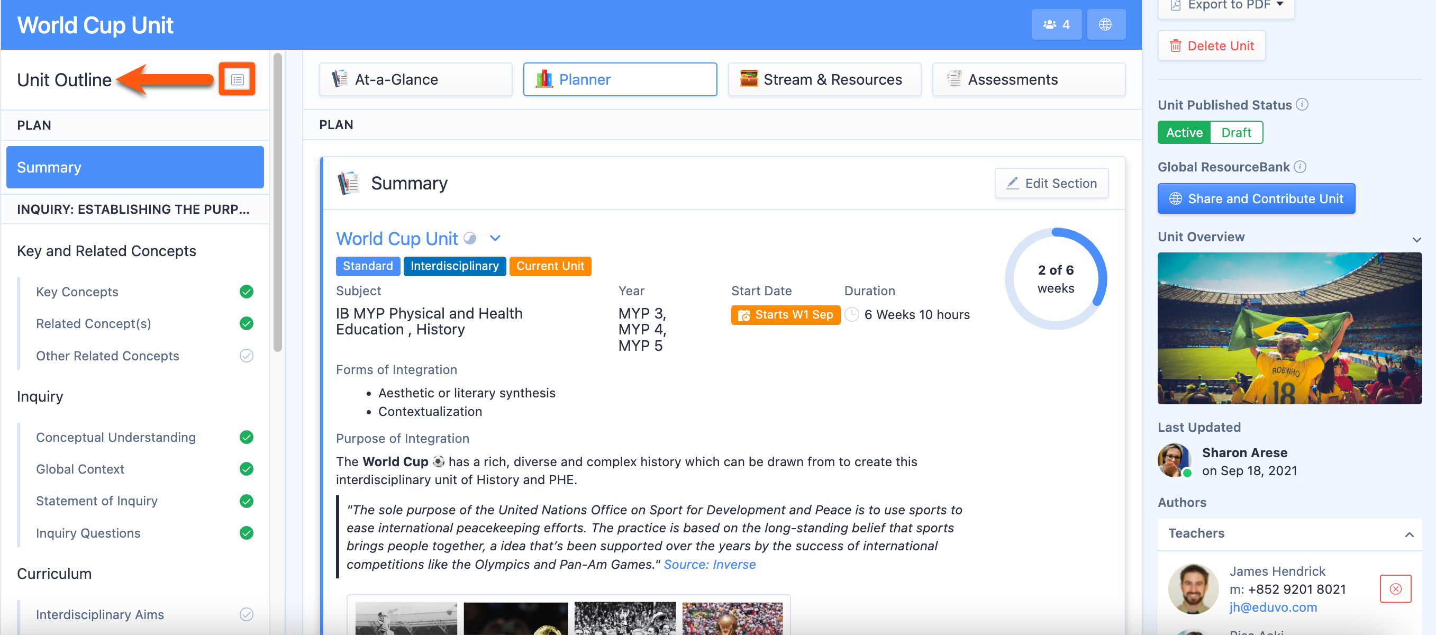
Task: Set unit status to Active
Action: (x=1184, y=133)
